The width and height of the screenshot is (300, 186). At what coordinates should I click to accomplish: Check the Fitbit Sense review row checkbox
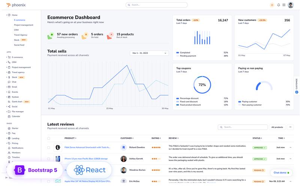tap(49, 147)
